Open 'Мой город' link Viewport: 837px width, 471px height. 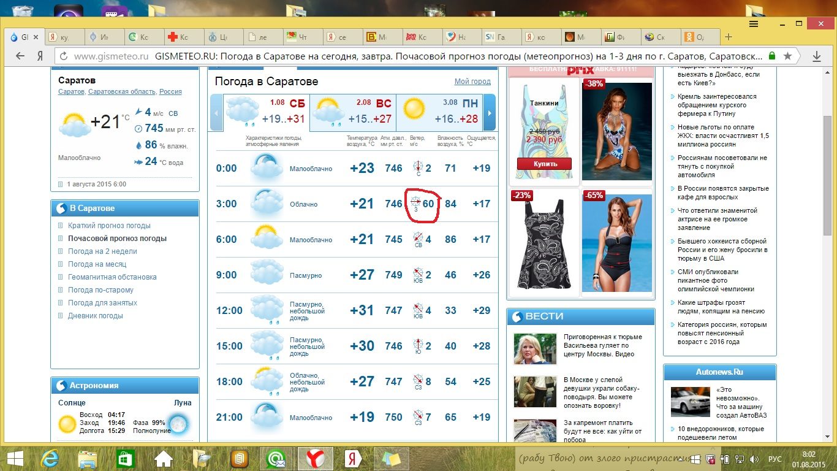click(472, 82)
